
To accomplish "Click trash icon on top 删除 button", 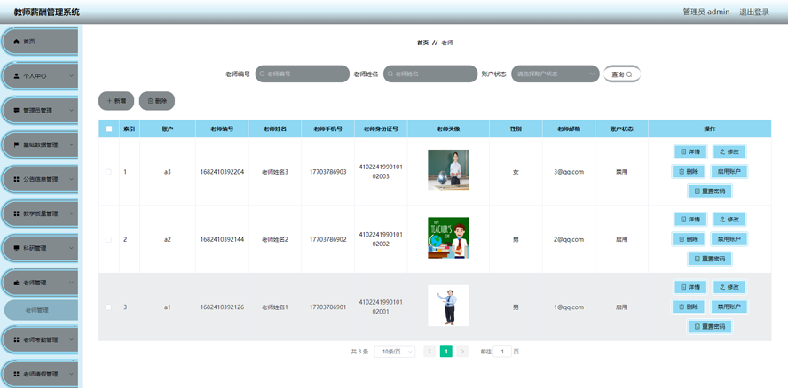I will tap(150, 101).
